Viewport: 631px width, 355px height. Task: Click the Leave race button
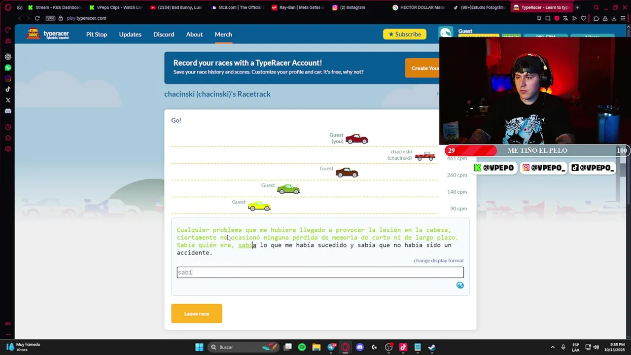197,314
